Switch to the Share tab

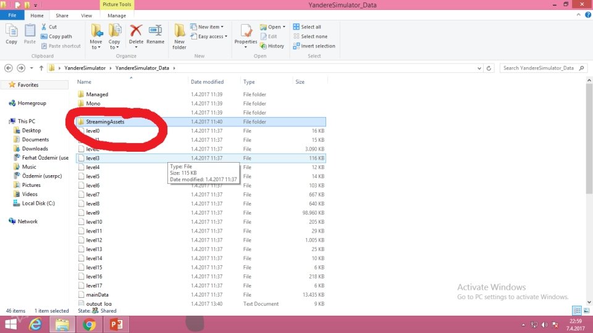click(x=62, y=15)
